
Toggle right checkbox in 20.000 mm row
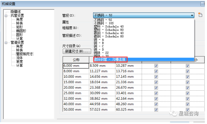(188, 88)
